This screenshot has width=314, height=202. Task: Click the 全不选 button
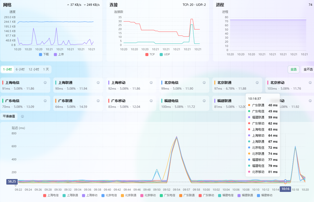308,69
